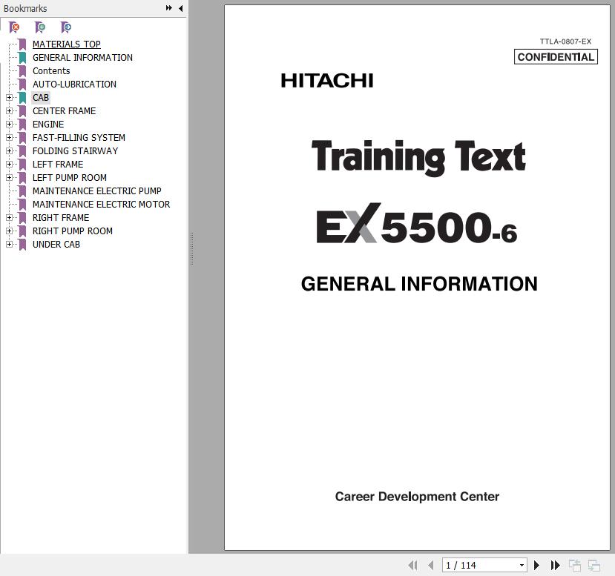Click the CONFIDENTIAL stamp on the page
This screenshot has width=615, height=576.
(x=556, y=57)
